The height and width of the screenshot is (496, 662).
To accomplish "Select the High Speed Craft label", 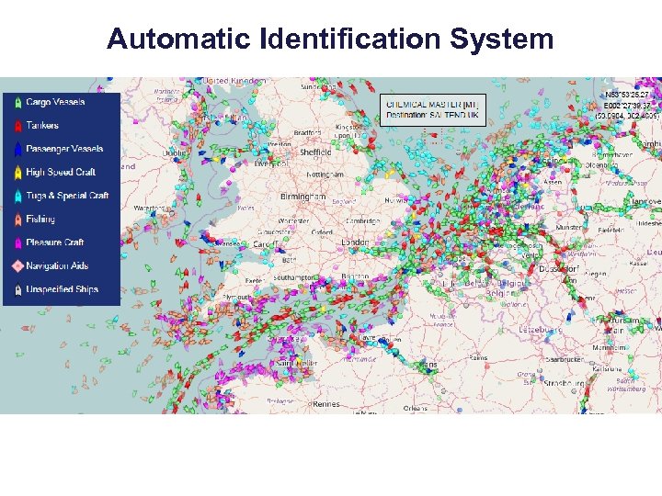I will (61, 172).
